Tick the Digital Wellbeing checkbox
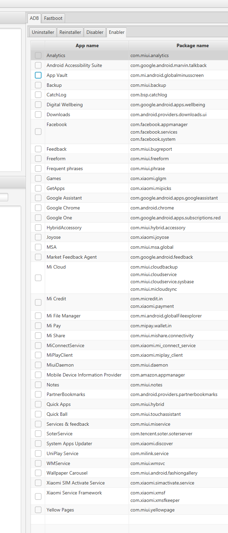Viewport: 228px width, 533px height. coord(38,105)
